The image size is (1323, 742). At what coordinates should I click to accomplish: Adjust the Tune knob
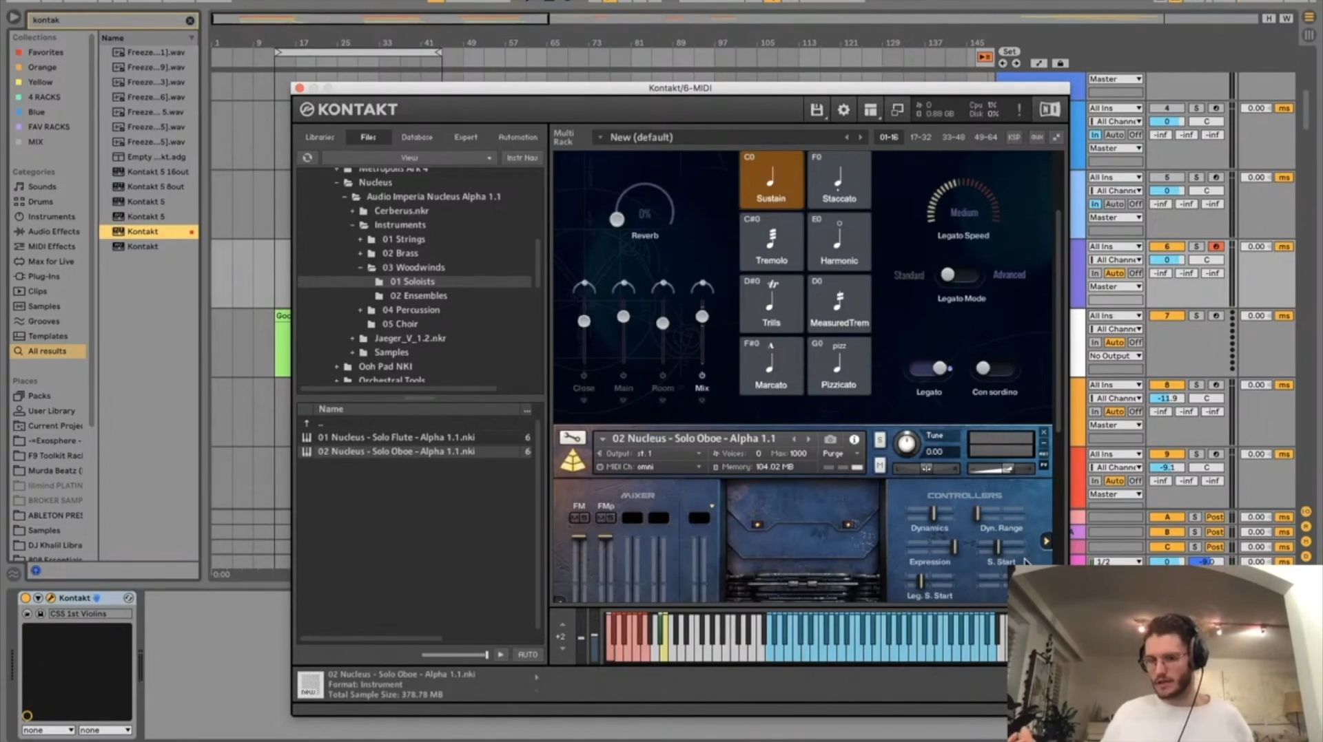pyautogui.click(x=907, y=444)
